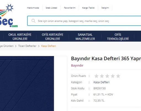Click the price 61,31 TL + KDV

[103, 94]
